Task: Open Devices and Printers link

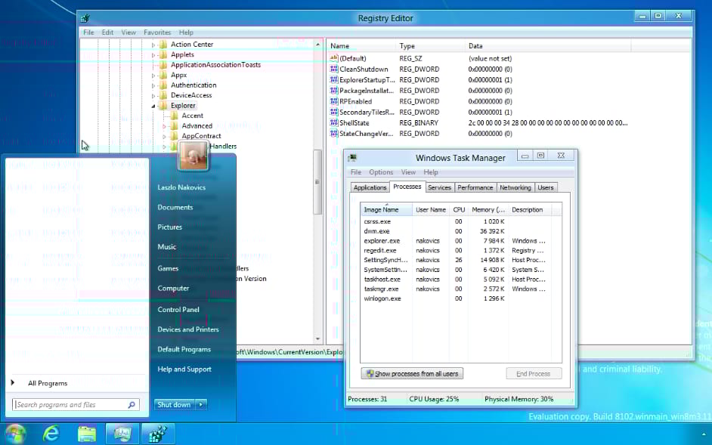Action: [188, 329]
